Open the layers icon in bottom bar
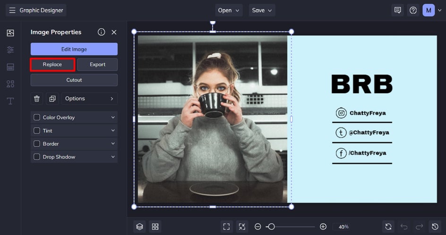Viewport: 446px width, 235px height. 139,227
